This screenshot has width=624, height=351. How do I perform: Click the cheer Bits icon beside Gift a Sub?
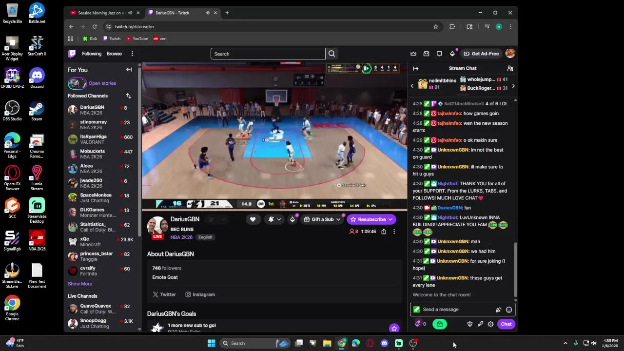click(x=292, y=219)
